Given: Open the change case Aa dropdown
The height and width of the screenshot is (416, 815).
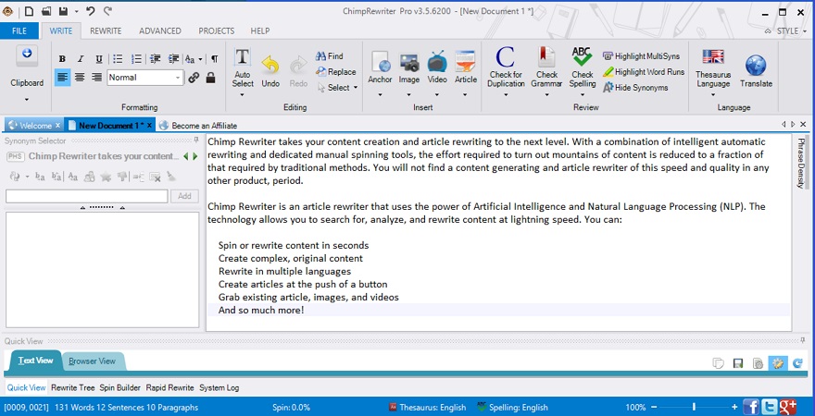Looking at the screenshot, I should (x=194, y=59).
